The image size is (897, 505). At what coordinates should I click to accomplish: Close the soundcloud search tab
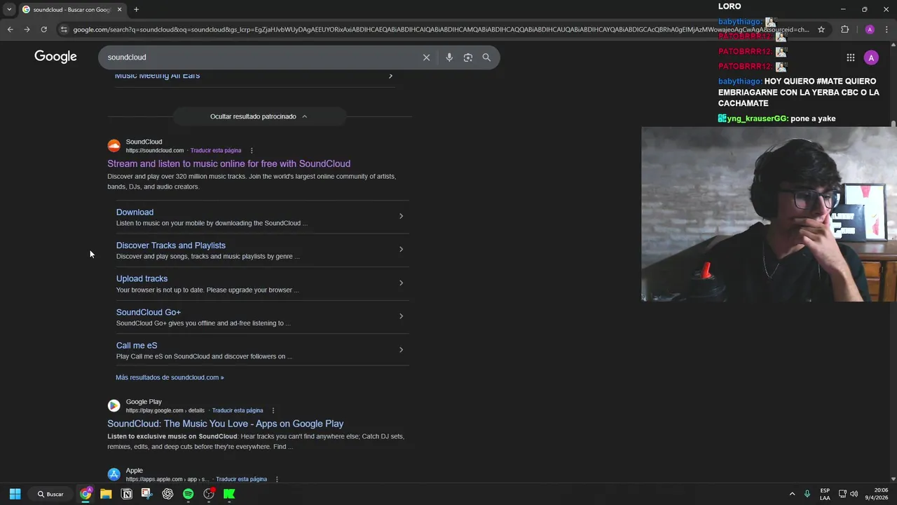tap(119, 10)
